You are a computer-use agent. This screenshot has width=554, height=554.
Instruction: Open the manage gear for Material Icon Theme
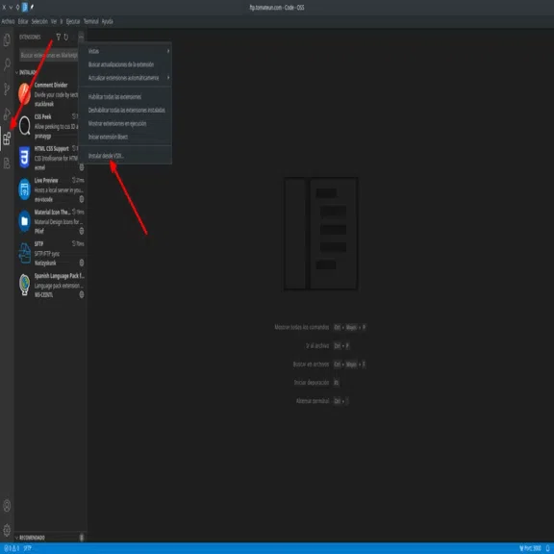tap(82, 231)
